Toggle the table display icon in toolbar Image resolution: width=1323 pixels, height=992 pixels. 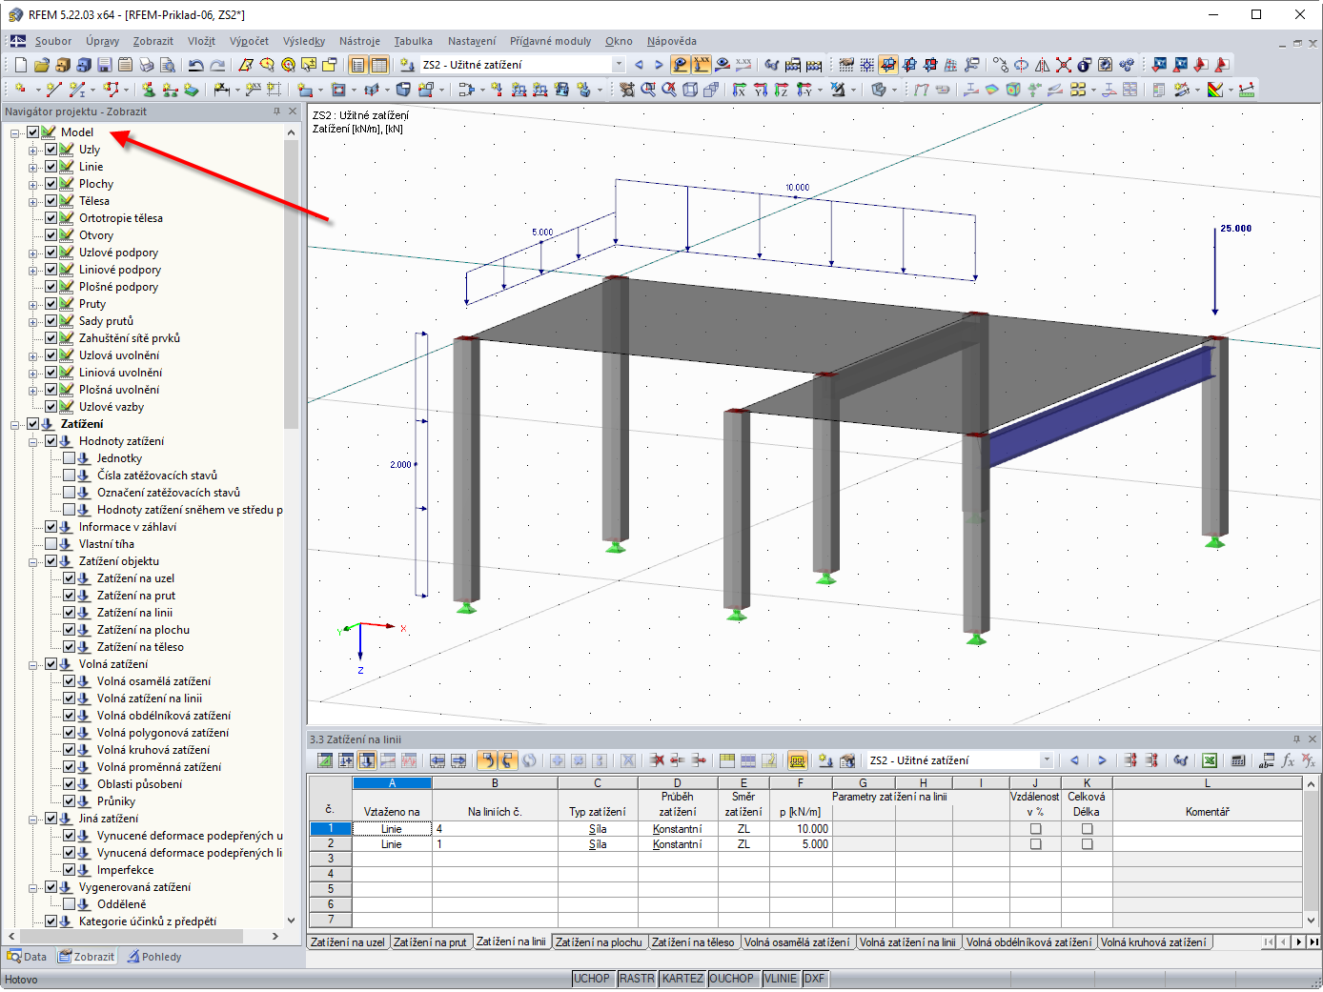pyautogui.click(x=379, y=65)
